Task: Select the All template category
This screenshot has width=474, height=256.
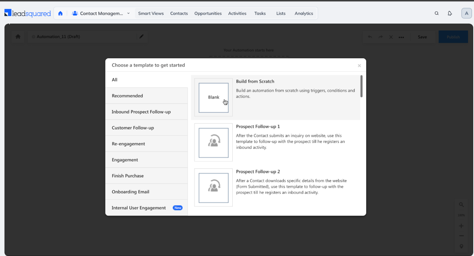Action: (x=146, y=80)
